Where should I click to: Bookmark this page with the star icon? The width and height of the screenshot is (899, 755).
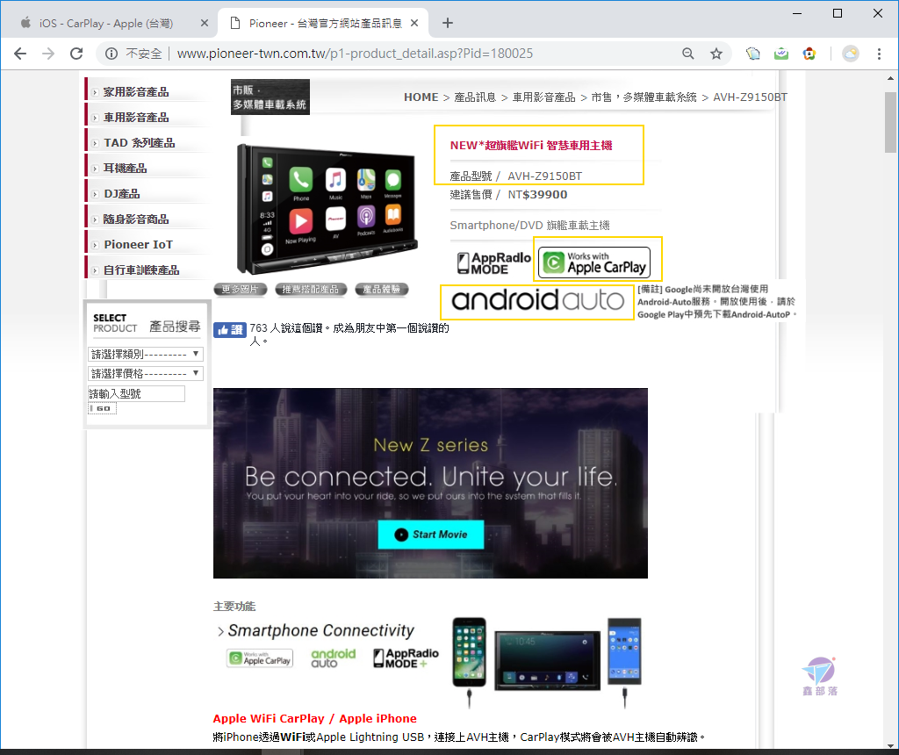tap(716, 54)
